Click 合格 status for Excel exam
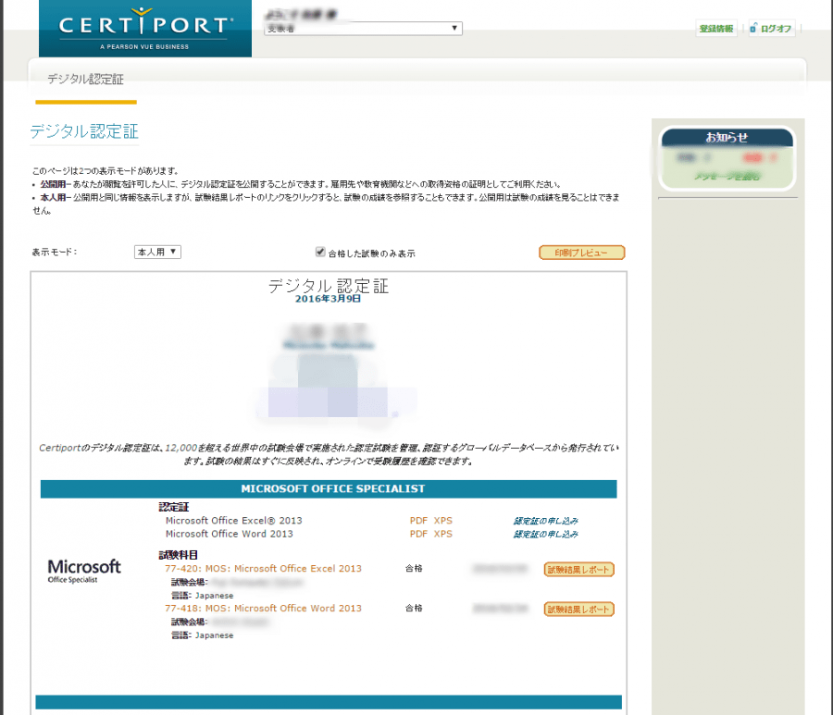The width and height of the screenshot is (833, 715). tap(414, 569)
